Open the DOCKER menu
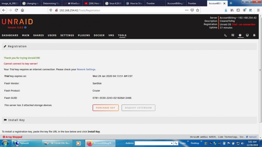 coord(99,35)
